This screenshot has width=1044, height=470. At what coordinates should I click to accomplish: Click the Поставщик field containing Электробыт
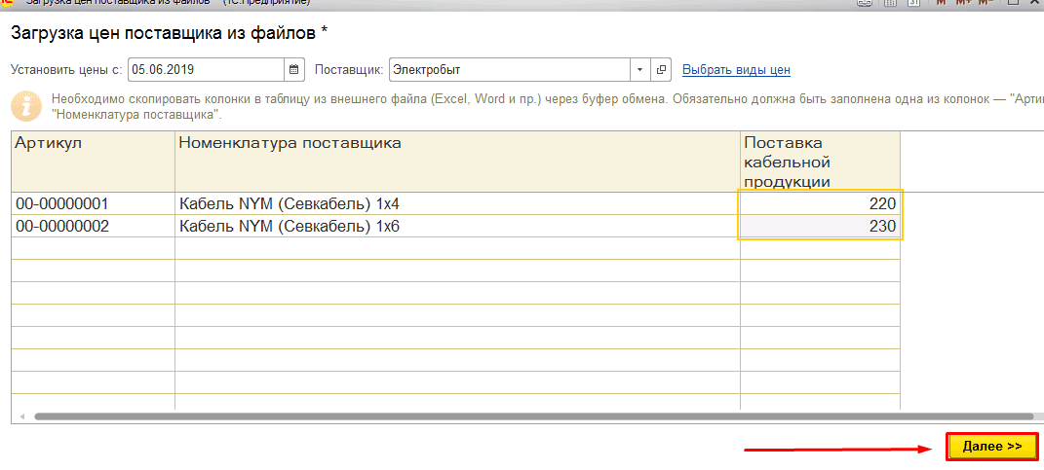pos(509,70)
